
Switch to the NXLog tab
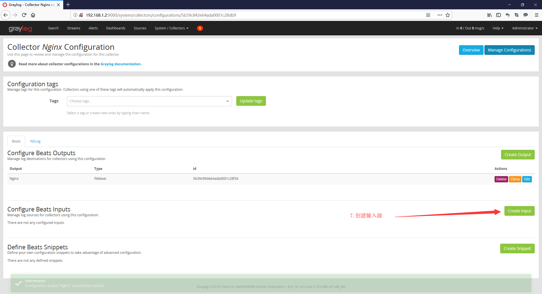[35, 141]
